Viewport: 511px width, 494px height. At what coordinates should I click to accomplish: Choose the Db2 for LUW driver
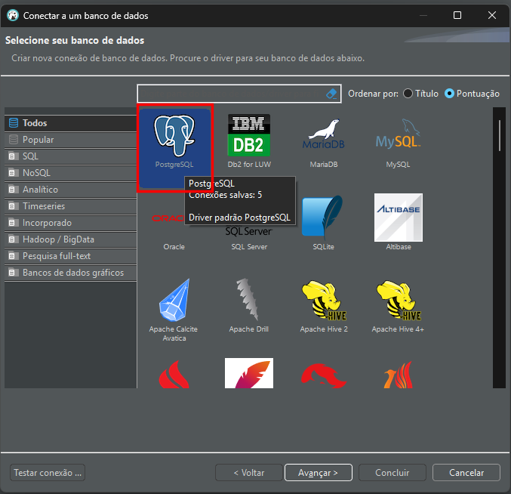click(248, 137)
